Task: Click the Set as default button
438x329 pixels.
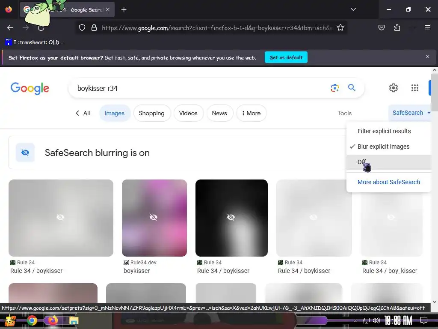Action: coord(286,57)
